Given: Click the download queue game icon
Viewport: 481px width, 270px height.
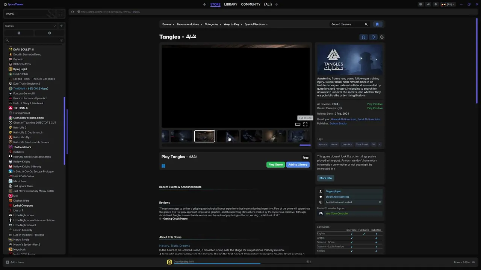Looking at the screenshot, I should pos(169,262).
